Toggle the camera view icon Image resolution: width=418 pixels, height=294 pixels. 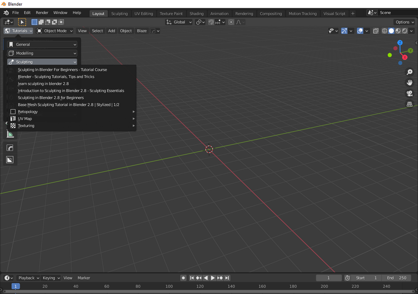coord(409,93)
